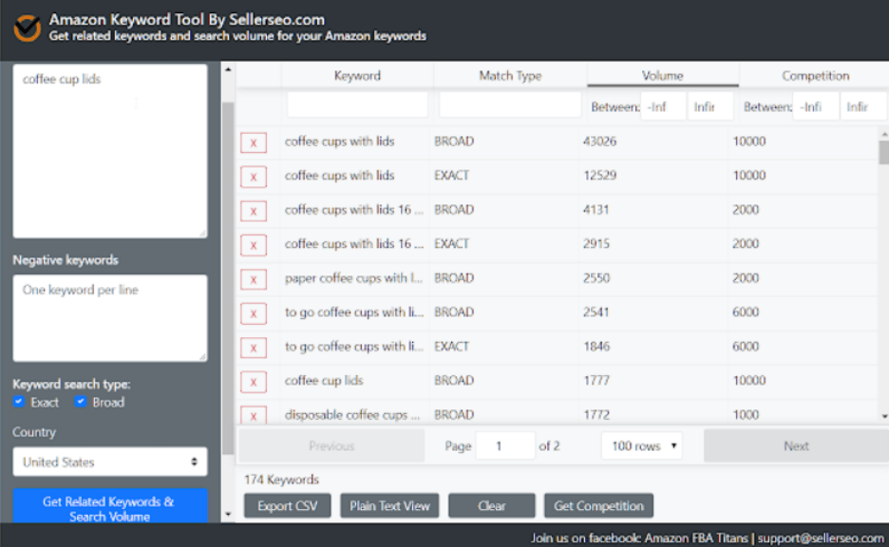Click the Sellerseo checkmark logo

(28, 28)
